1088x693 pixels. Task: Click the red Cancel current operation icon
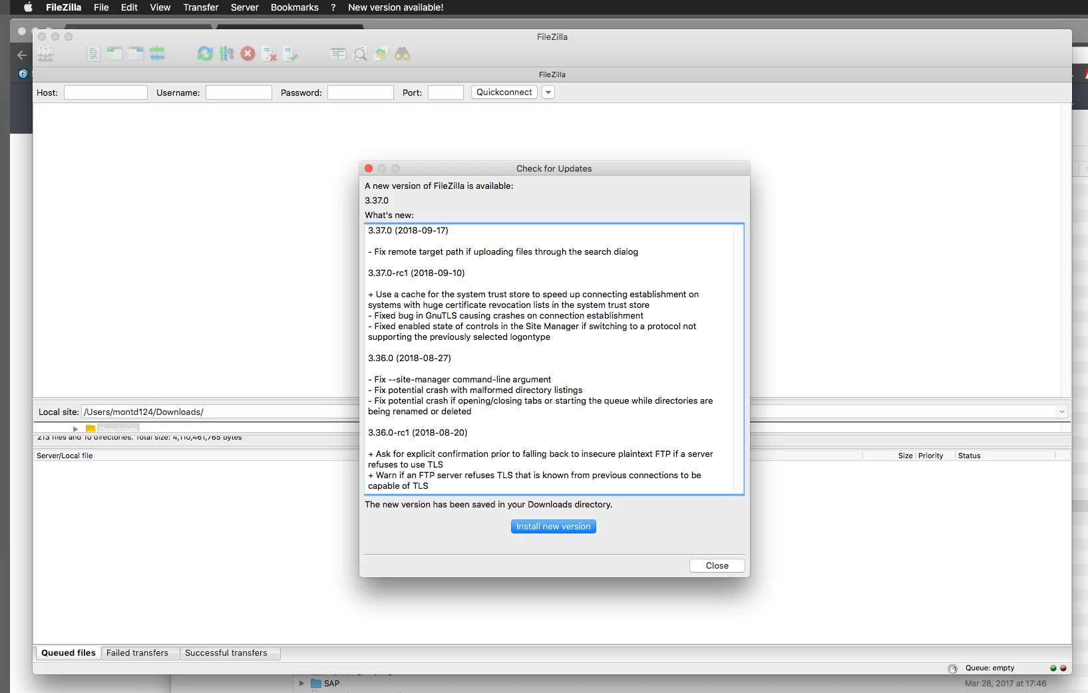(248, 54)
